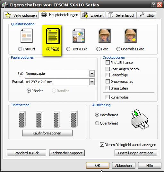Click the Kaufinformationen button
Viewport: 164px width, 172px height.
coord(47,133)
